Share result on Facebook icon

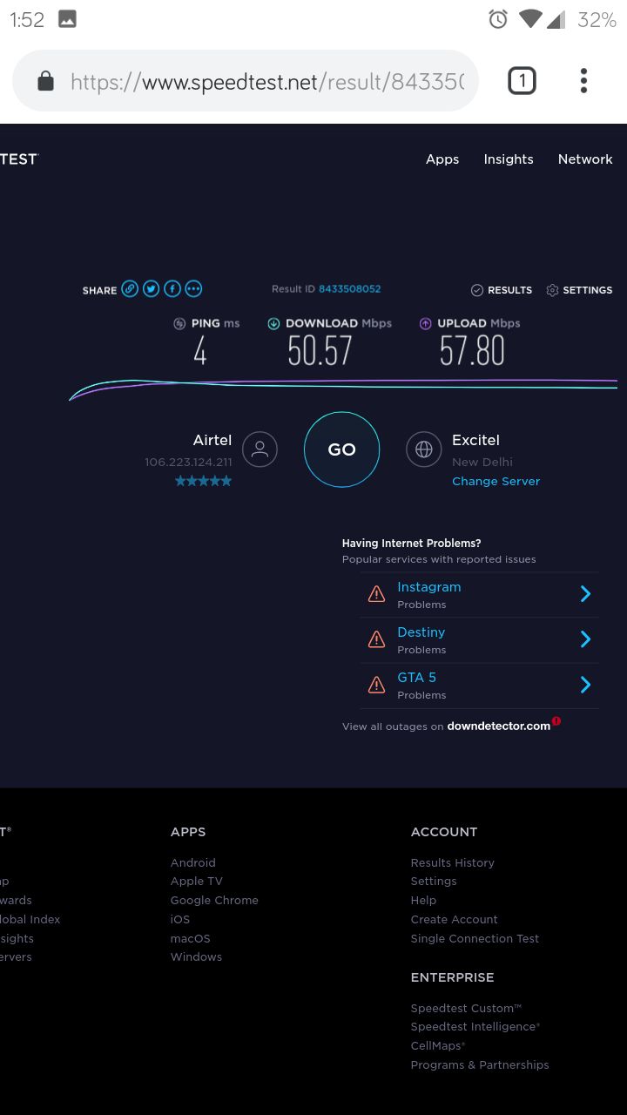(172, 289)
